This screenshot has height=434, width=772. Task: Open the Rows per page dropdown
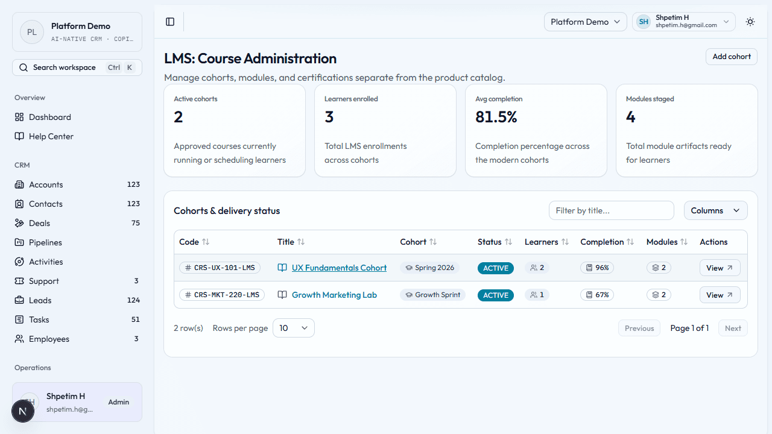tap(293, 328)
